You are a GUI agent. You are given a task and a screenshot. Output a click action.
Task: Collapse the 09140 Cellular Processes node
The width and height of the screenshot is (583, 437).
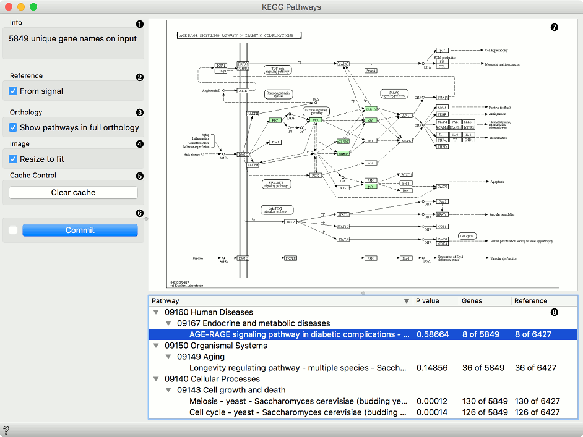pos(156,379)
